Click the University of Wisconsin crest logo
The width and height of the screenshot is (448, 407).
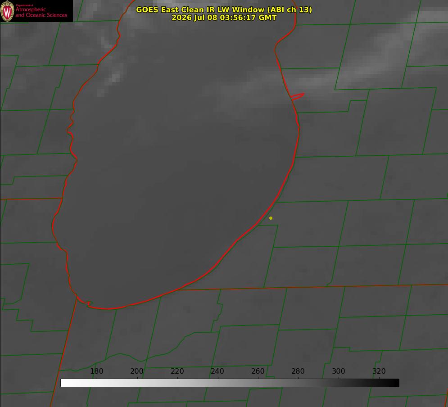coord(7,11)
